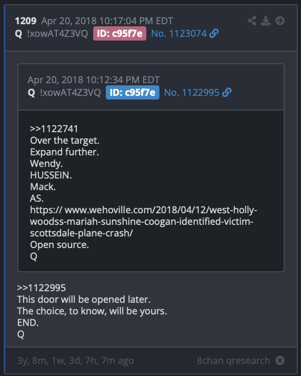
Task: Open the wehoville.com article URL
Action: coord(143,221)
